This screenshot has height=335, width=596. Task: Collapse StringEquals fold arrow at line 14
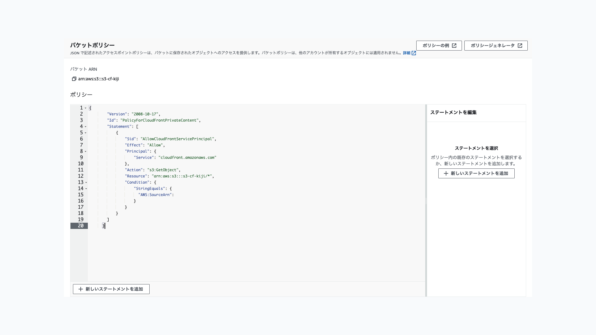(x=86, y=189)
